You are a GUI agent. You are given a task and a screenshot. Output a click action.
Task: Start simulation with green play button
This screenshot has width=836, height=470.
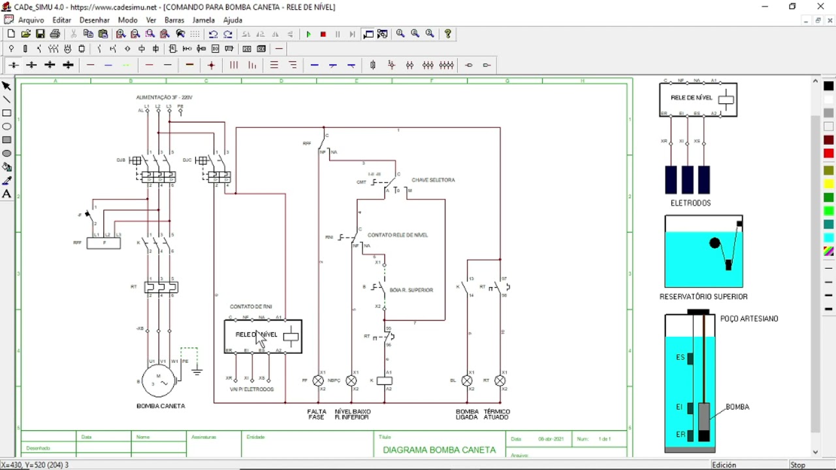[x=308, y=34]
